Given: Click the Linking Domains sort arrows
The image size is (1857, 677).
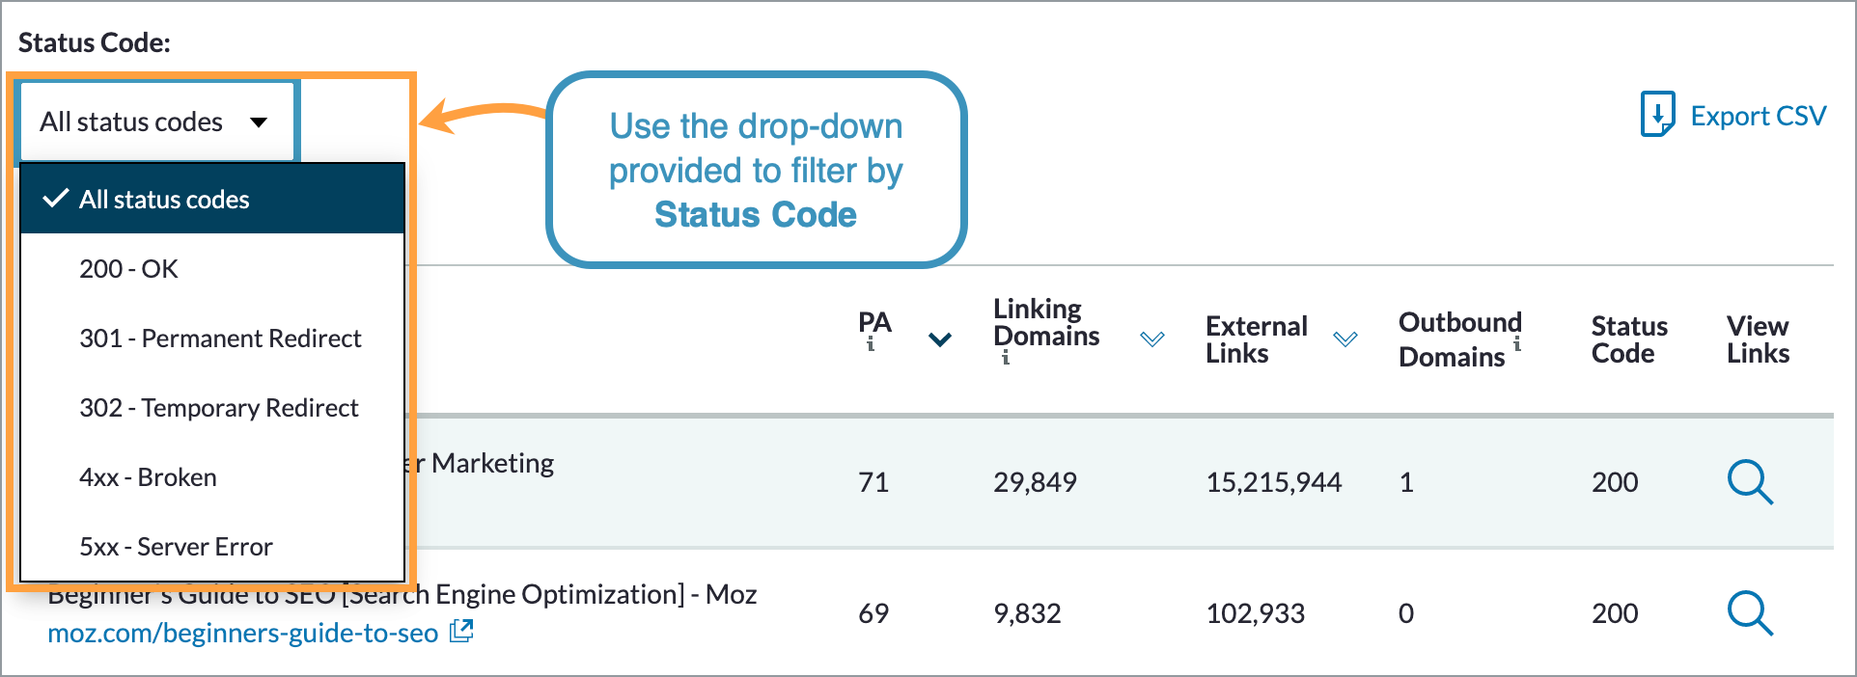Looking at the screenshot, I should click(x=1150, y=338).
